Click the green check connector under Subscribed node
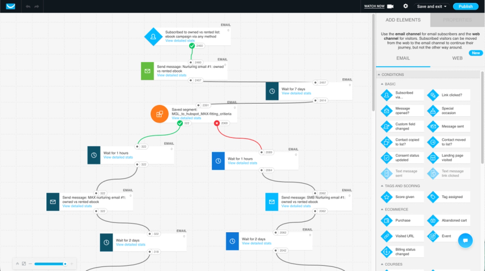485x271 pixels. pyautogui.click(x=192, y=46)
